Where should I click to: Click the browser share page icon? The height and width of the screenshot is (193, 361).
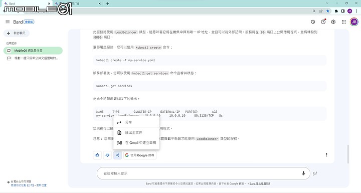[321, 11]
